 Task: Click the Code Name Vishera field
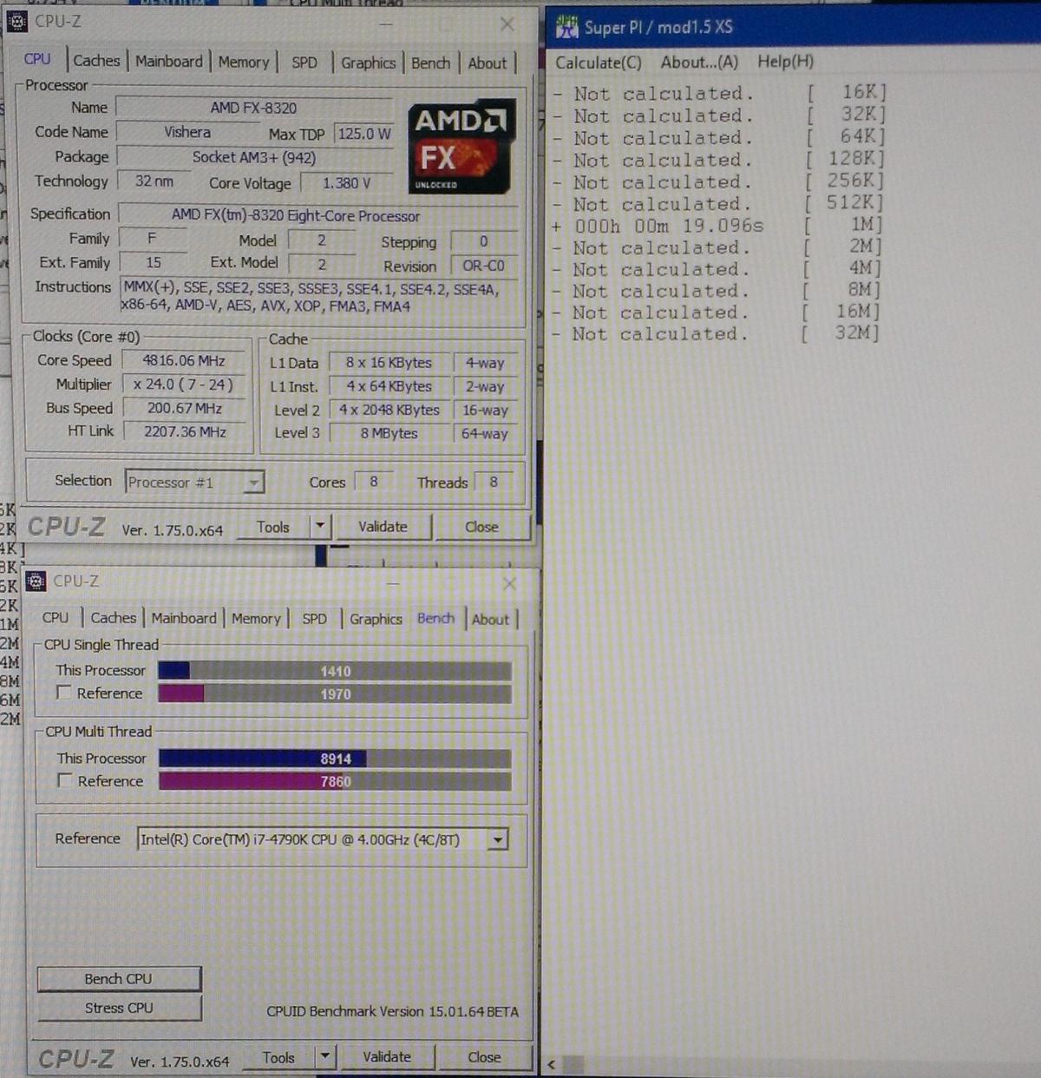(187, 132)
